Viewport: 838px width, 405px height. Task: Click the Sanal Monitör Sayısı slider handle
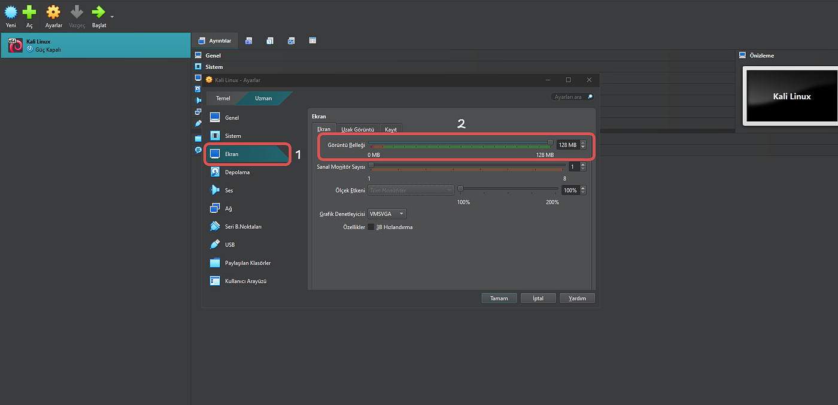[x=371, y=165]
